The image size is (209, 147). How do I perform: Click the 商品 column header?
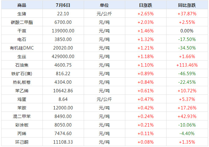[x=22, y=5]
